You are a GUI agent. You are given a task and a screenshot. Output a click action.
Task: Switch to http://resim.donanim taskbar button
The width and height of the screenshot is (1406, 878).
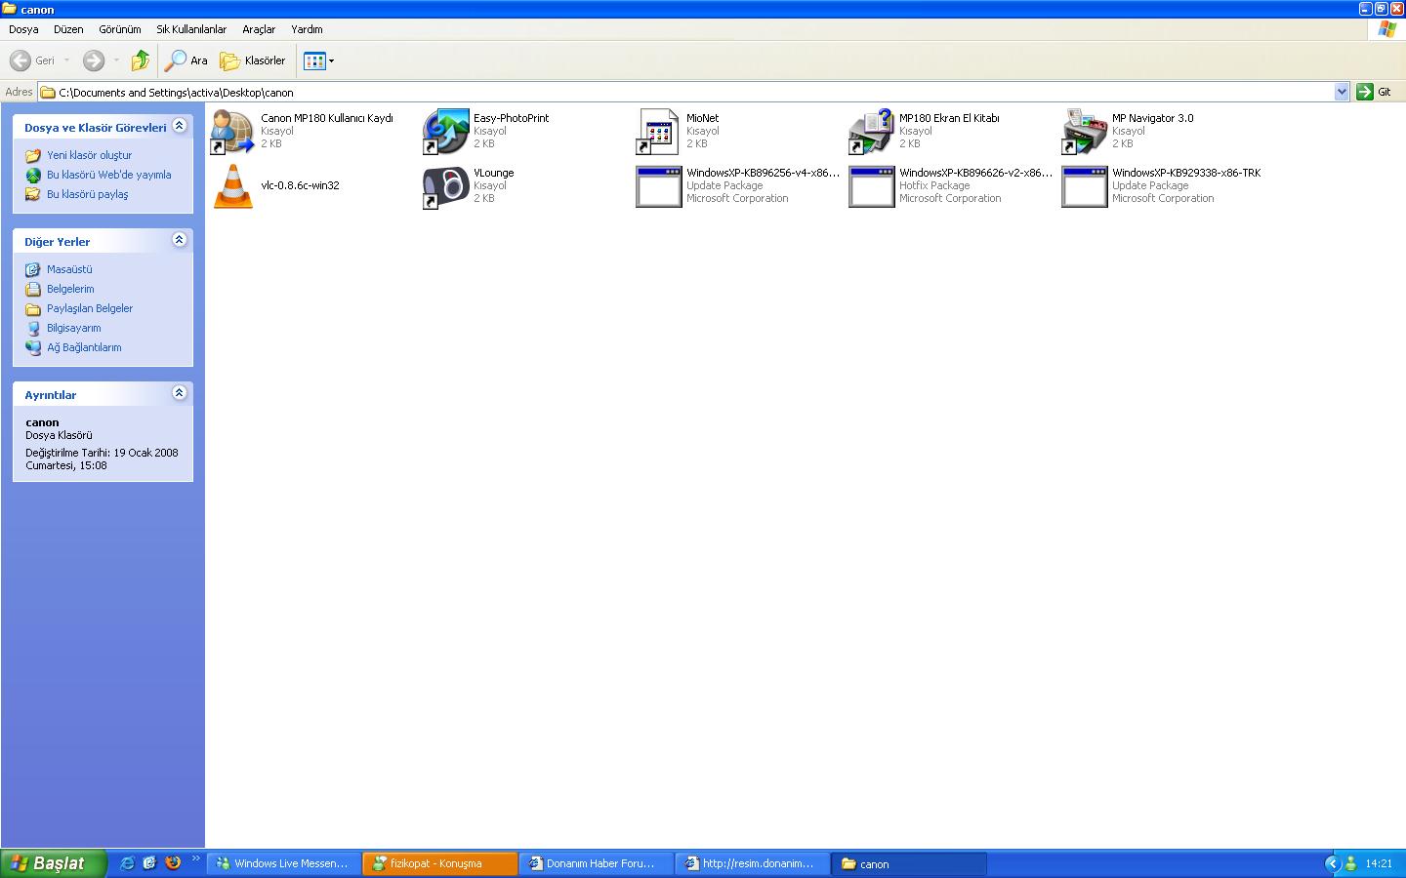pyautogui.click(x=753, y=863)
